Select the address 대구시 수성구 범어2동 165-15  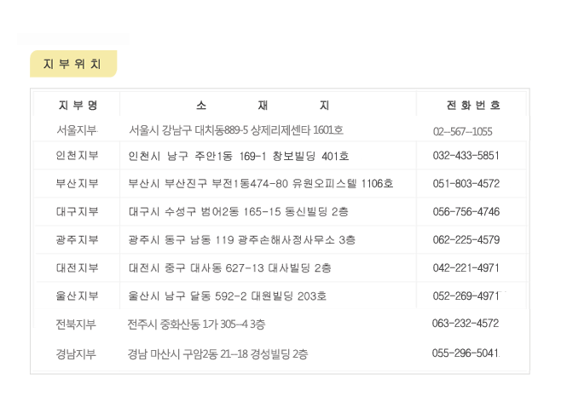point(205,212)
